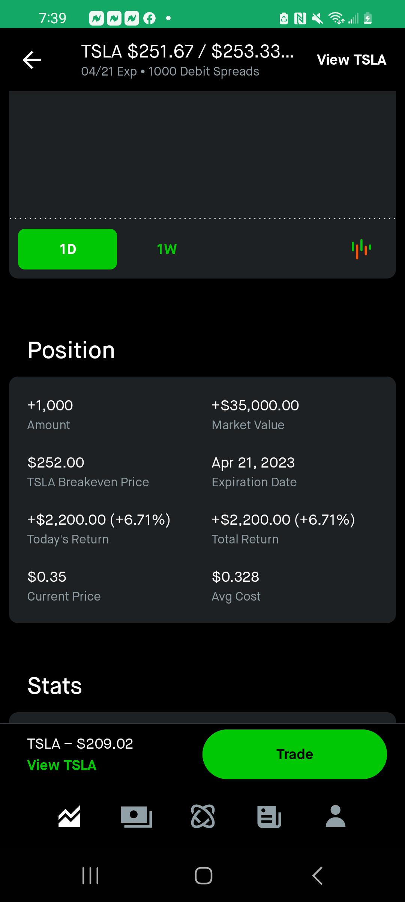Screen dimensions: 405x902
Task: Open View TSLA link in header
Action: point(351,60)
